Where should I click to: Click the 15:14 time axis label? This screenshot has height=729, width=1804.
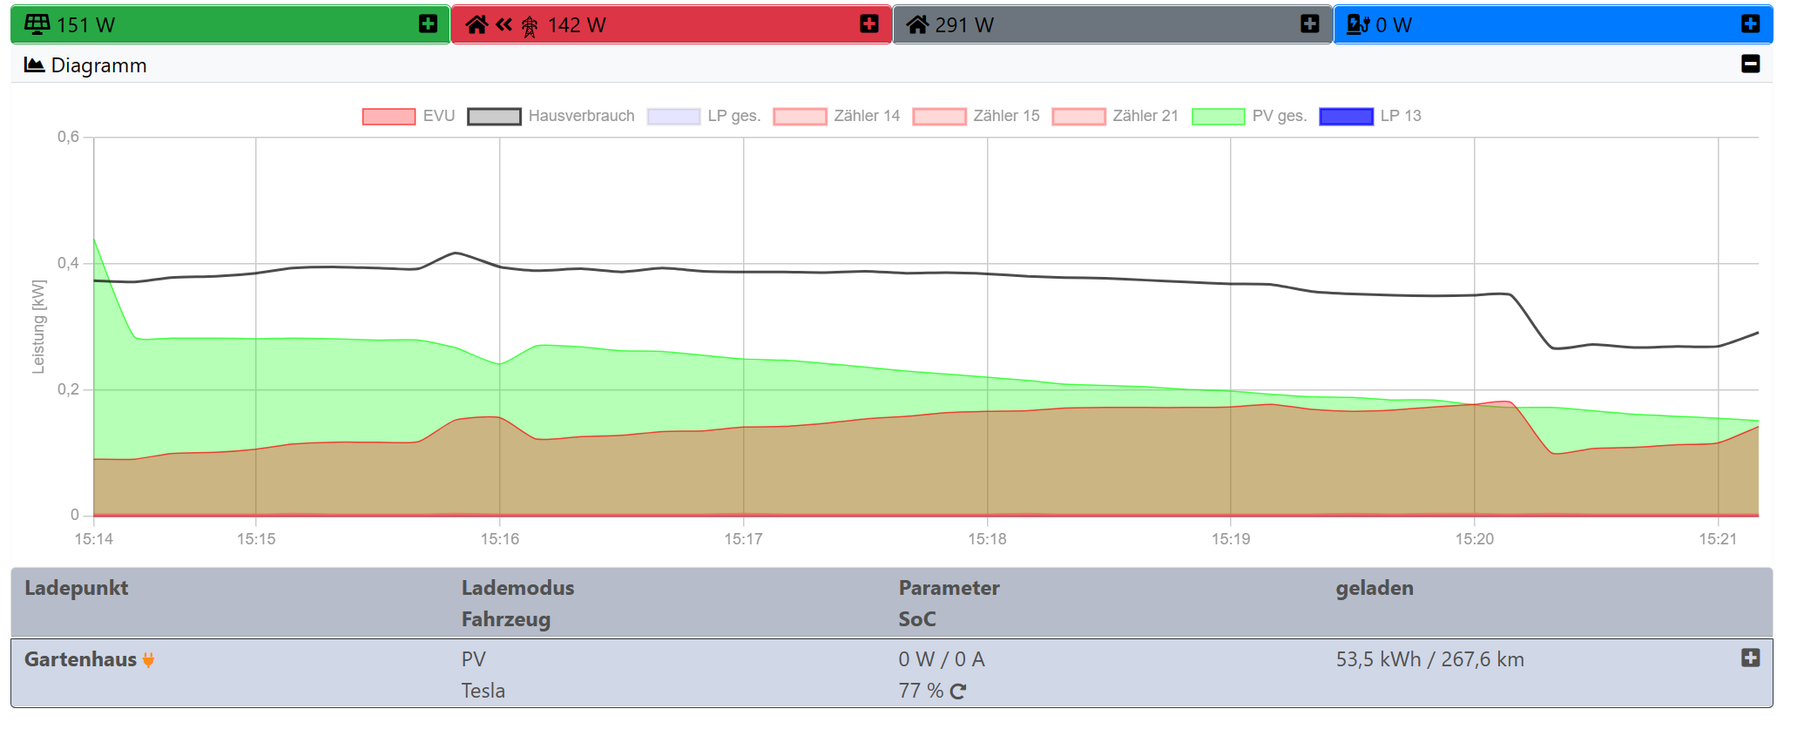point(94,539)
